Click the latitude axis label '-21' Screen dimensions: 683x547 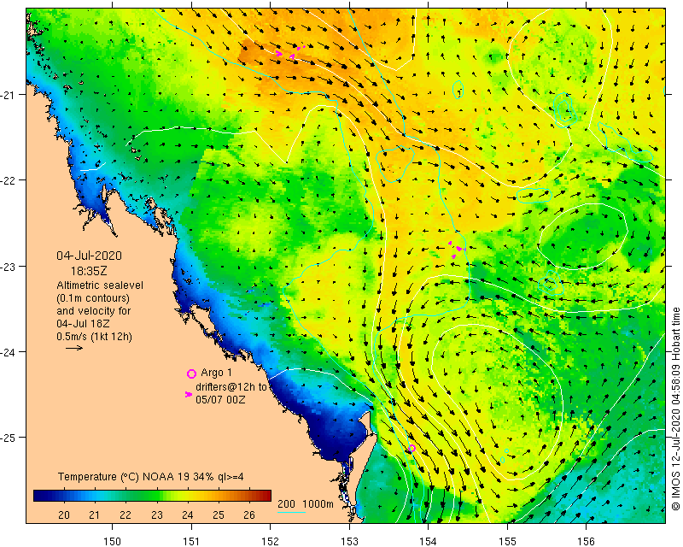pyautogui.click(x=8, y=94)
